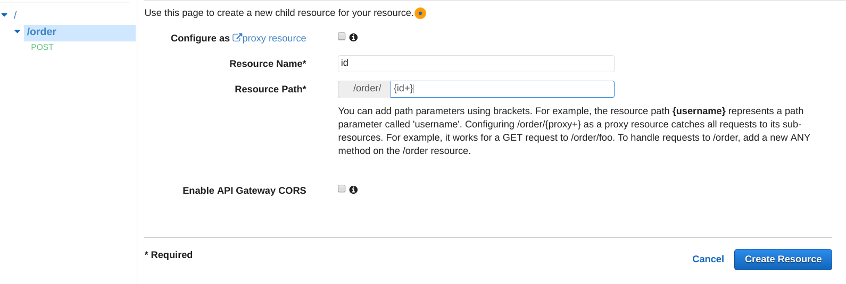
Task: Cancel the new child resource form
Action: (x=708, y=259)
